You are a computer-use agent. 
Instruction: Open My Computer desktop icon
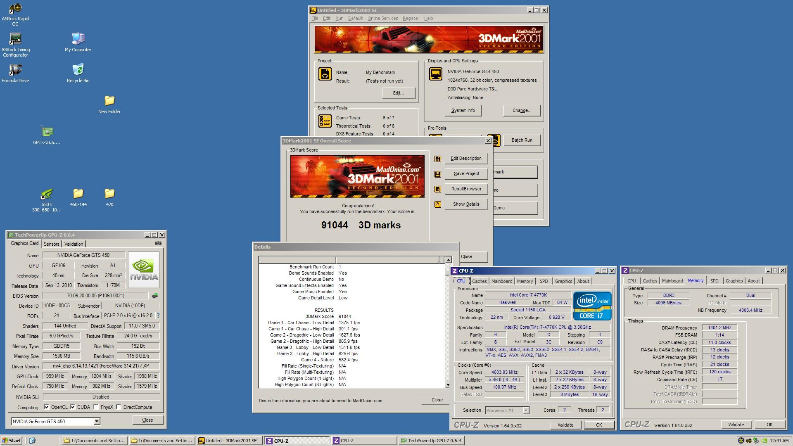click(x=78, y=43)
